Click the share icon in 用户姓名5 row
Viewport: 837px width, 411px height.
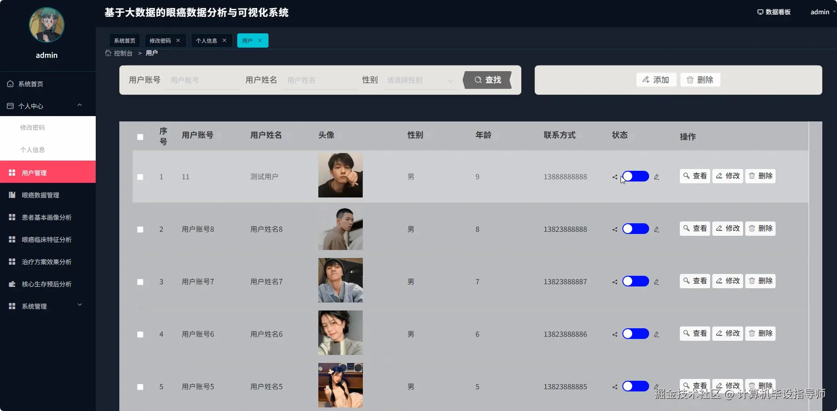(x=615, y=387)
